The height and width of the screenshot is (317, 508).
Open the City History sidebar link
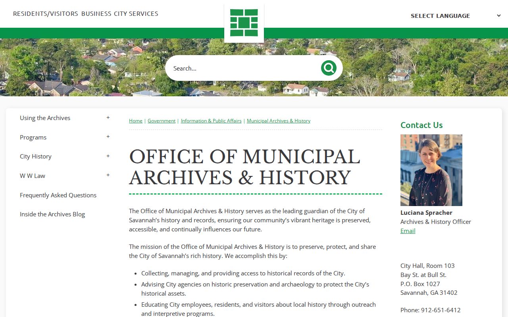[36, 156]
